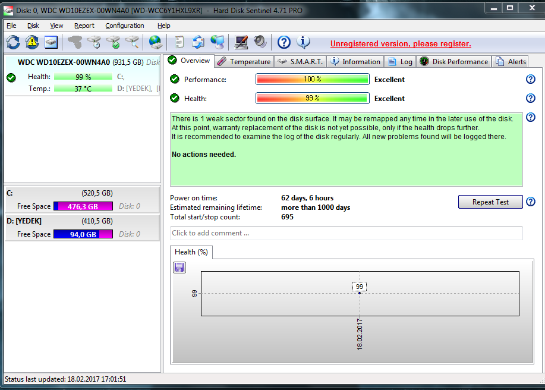Click the blue question mark Help toolbar icon
This screenshot has width=545, height=390.
pyautogui.click(x=283, y=42)
